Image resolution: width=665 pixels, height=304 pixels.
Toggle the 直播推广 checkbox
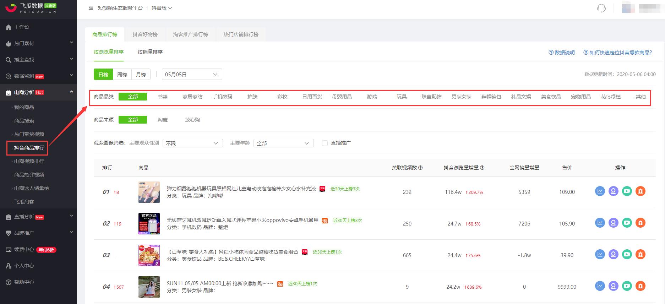[325, 143]
